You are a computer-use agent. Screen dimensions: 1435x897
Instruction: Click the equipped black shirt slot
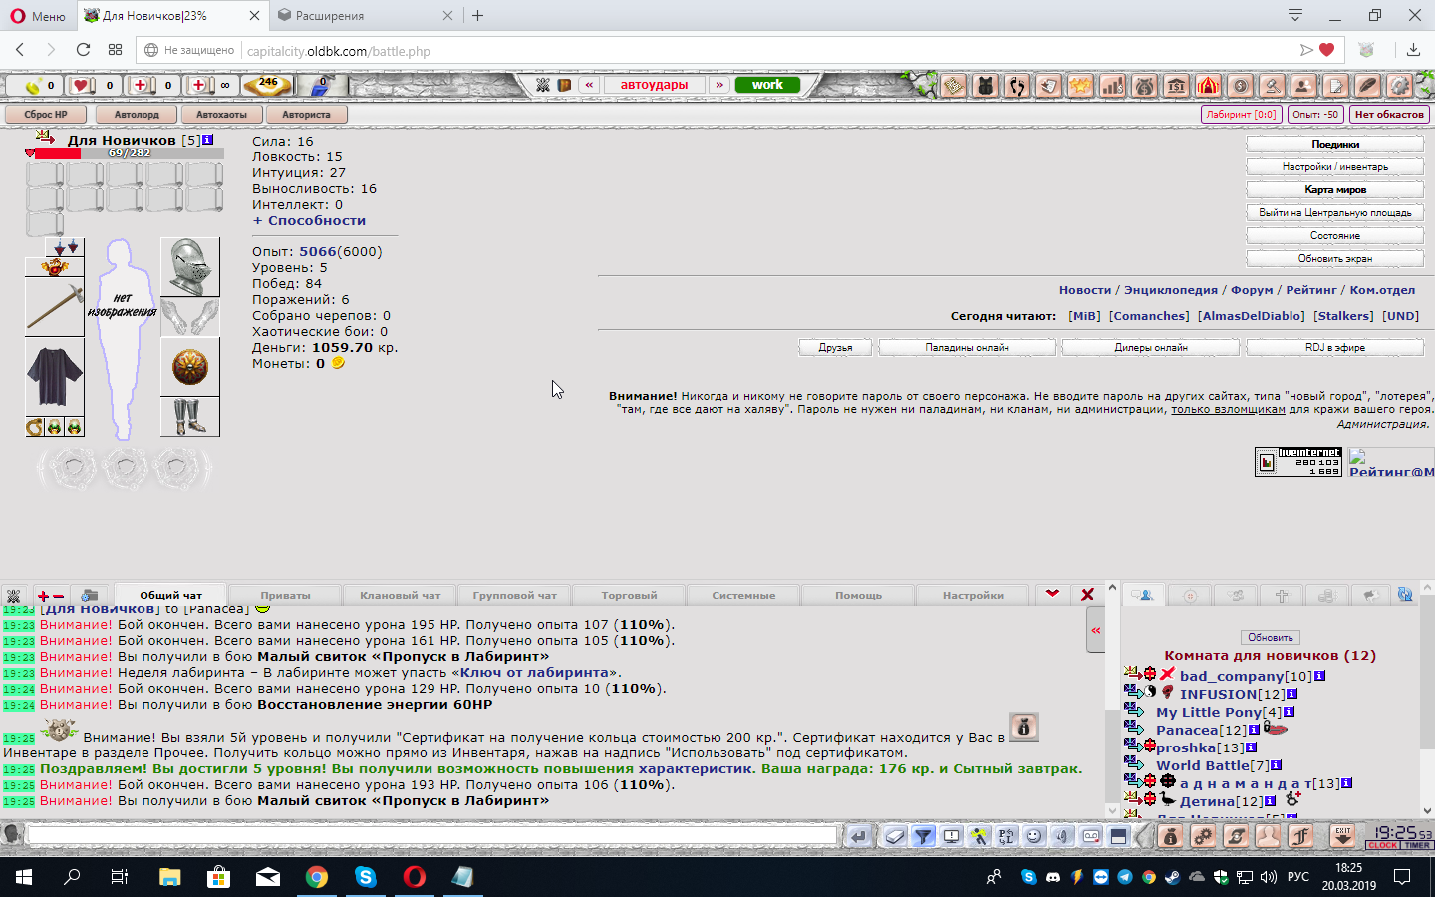[x=54, y=376]
